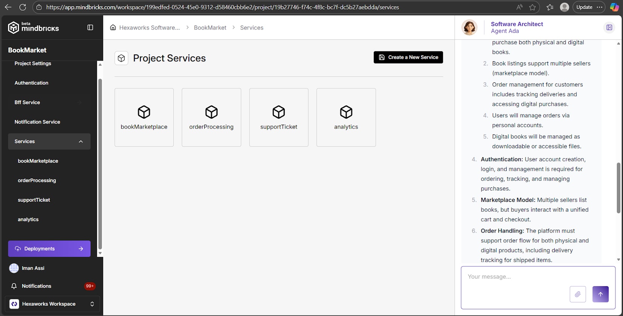Click the paperclip attachment icon
Image resolution: width=623 pixels, height=316 pixels.
tap(577, 294)
